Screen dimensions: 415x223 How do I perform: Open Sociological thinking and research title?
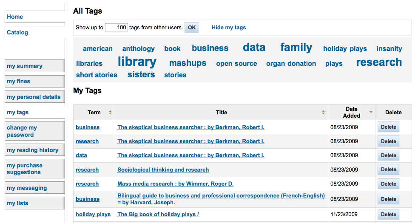[x=163, y=170]
